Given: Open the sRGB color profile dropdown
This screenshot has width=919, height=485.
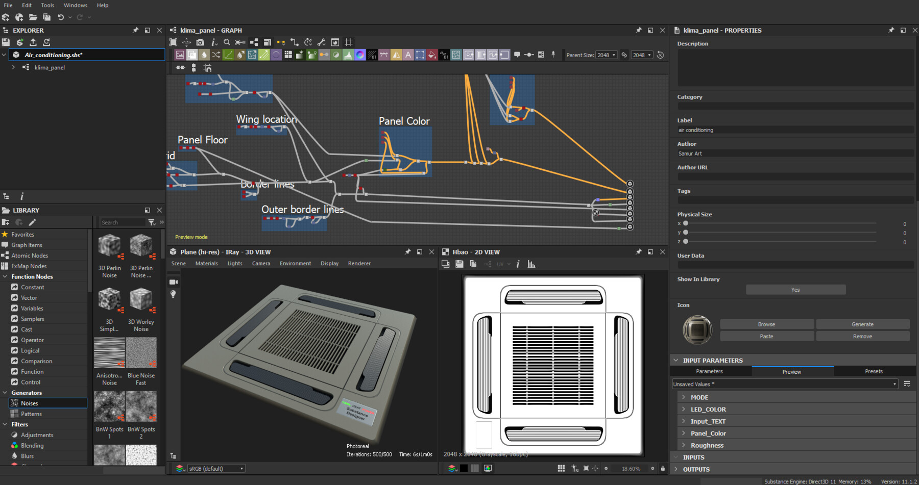Looking at the screenshot, I should coord(216,468).
